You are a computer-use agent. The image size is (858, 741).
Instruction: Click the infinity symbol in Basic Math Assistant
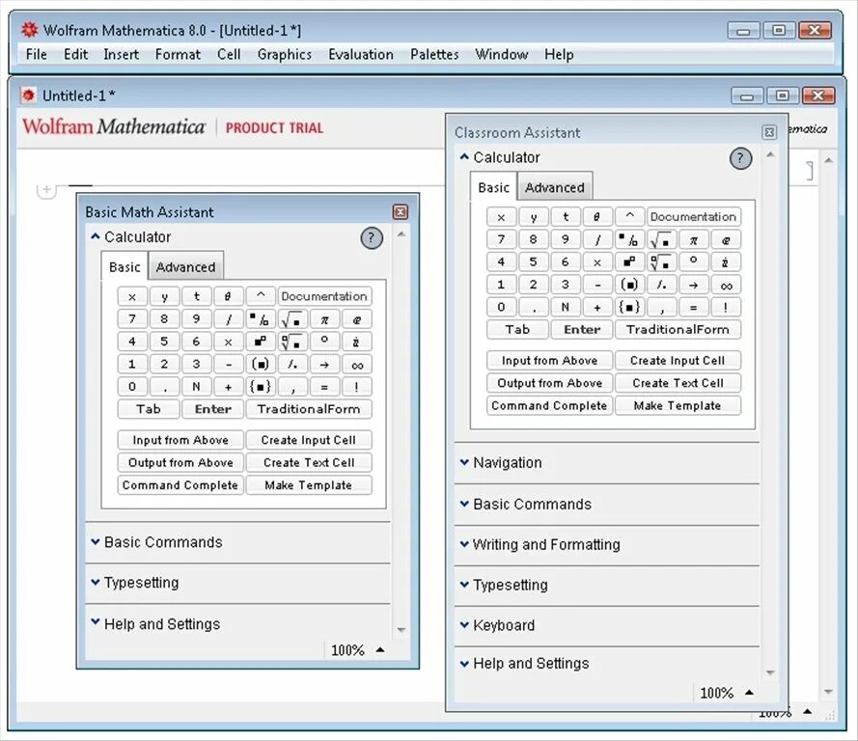coord(357,364)
